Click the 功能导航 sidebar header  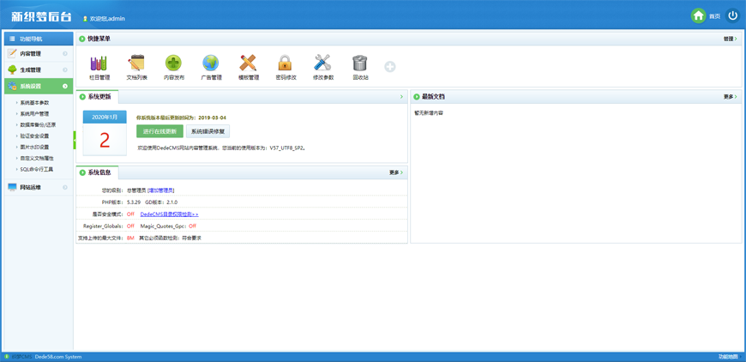(x=39, y=39)
